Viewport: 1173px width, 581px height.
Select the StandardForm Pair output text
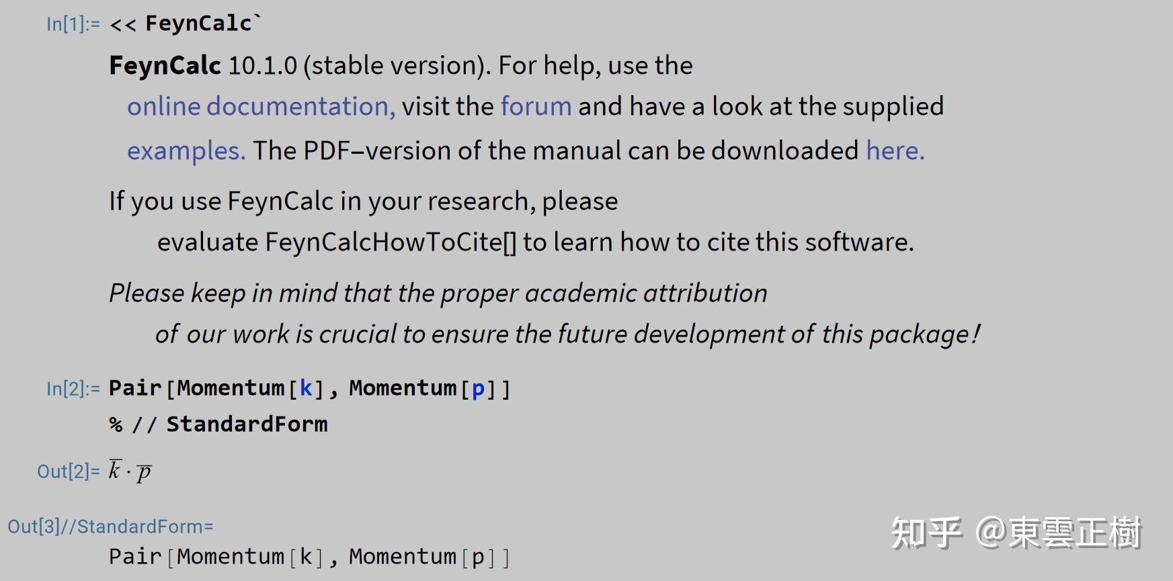(310, 557)
